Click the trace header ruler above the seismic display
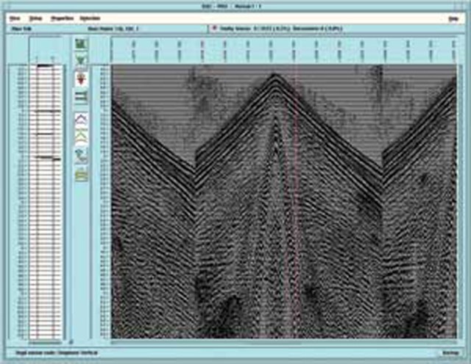 click(x=283, y=50)
